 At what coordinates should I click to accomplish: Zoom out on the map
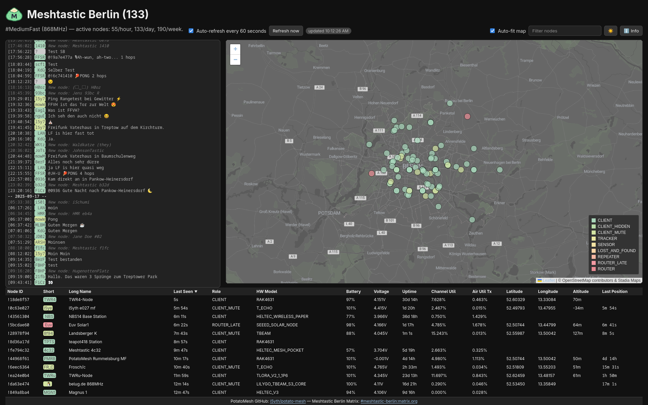click(x=235, y=60)
